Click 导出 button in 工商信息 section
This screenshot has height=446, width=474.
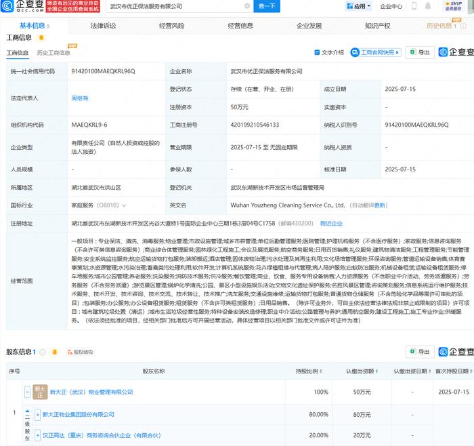(x=420, y=52)
